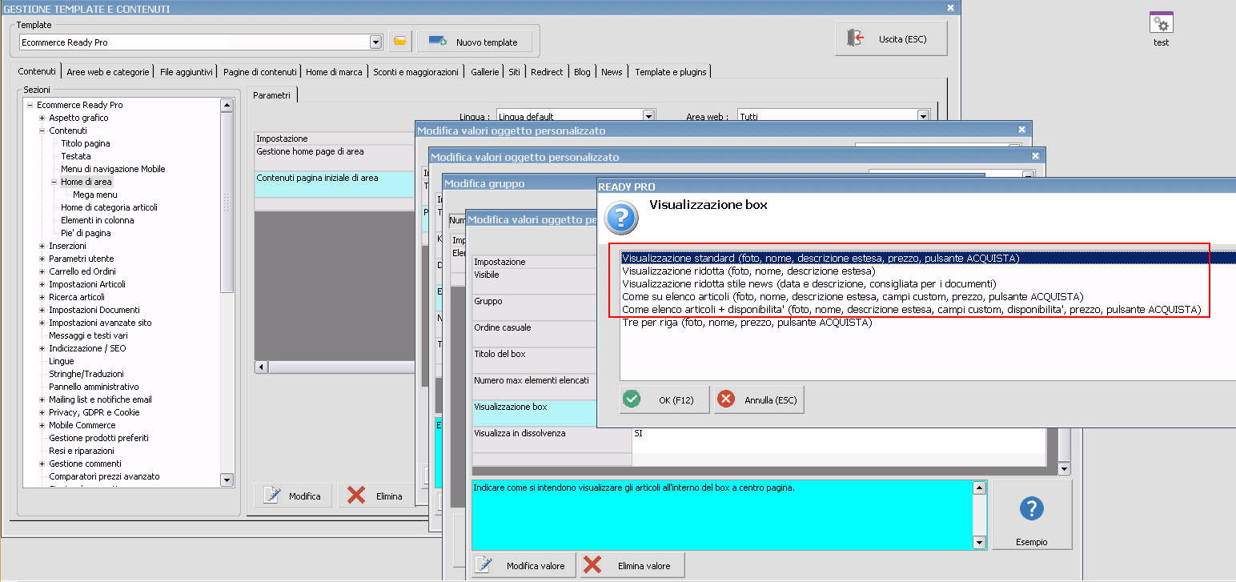Select Home di categoria articoli
1236x582 pixels.
coord(109,207)
